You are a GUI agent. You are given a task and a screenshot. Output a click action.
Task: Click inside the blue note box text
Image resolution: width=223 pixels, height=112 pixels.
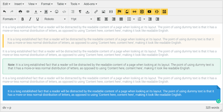click(x=111, y=93)
